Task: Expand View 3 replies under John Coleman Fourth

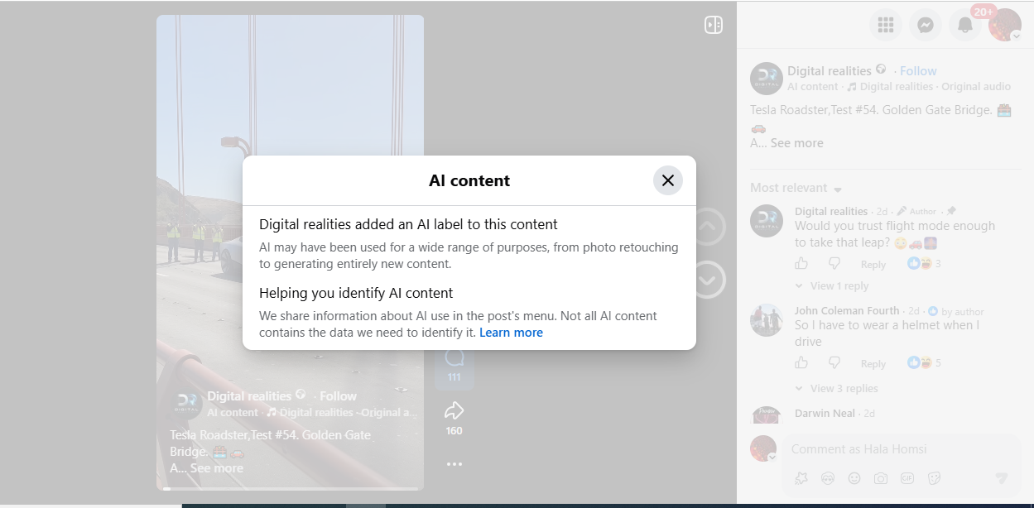Action: (x=837, y=389)
